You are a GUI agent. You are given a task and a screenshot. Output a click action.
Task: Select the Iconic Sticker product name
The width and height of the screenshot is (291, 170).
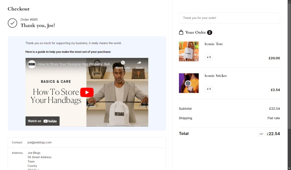point(216,76)
